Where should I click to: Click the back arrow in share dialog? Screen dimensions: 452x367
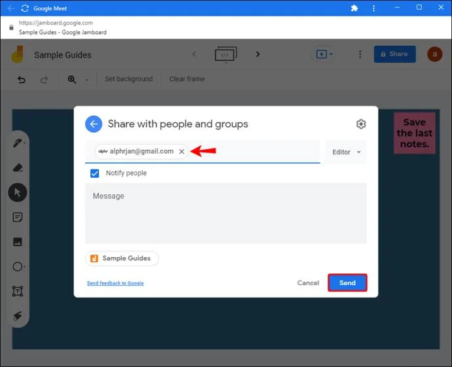point(94,124)
